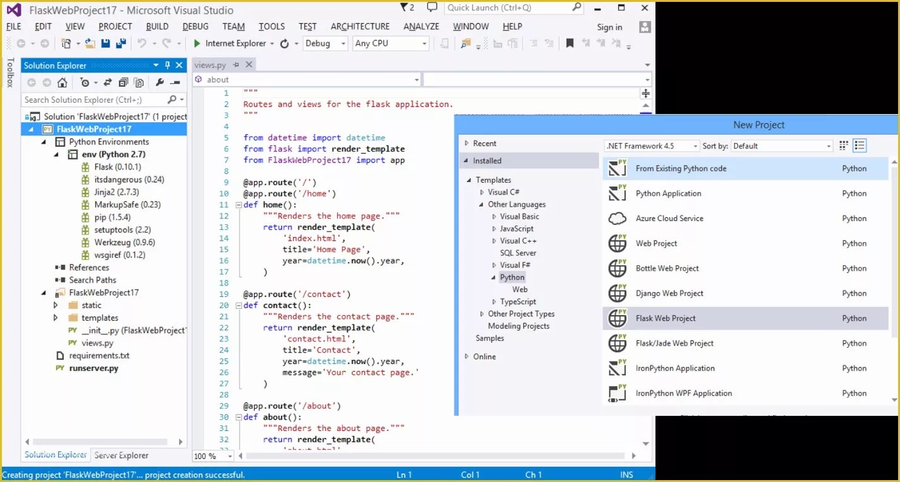Switch to the Server Explorer tab
The height and width of the screenshot is (482, 900).
click(x=121, y=455)
